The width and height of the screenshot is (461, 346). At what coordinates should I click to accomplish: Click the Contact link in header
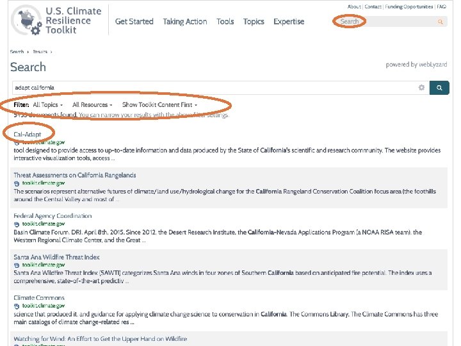click(x=373, y=6)
